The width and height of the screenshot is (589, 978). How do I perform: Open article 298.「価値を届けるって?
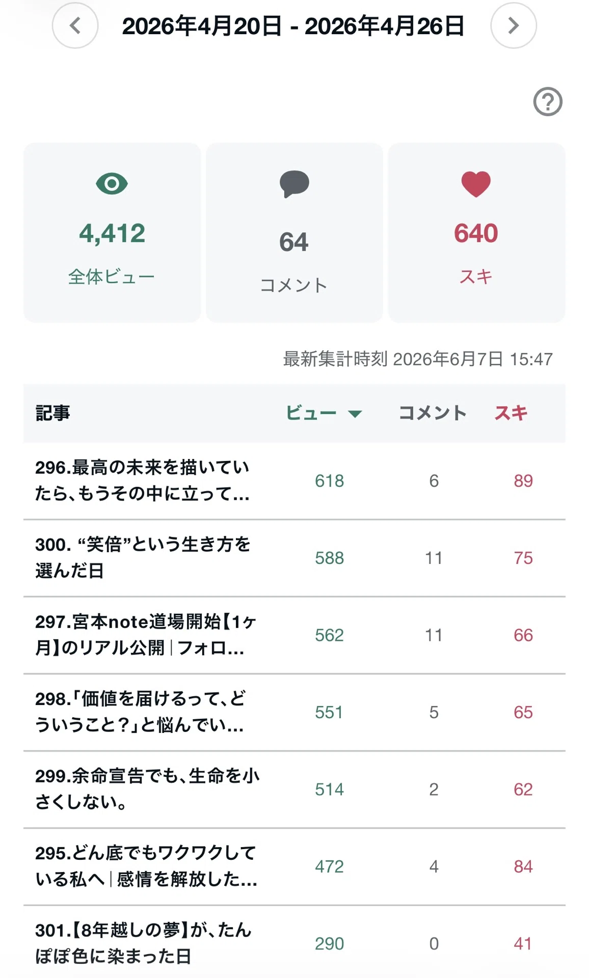click(x=141, y=712)
